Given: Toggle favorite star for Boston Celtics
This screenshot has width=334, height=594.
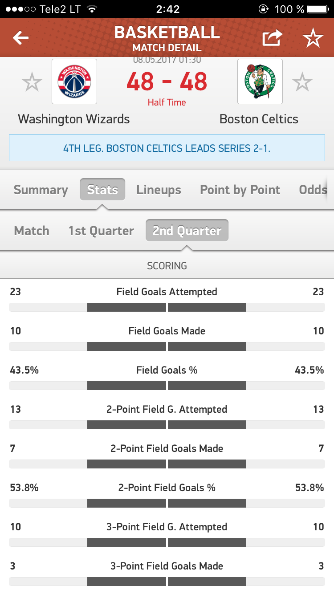Looking at the screenshot, I should (302, 82).
